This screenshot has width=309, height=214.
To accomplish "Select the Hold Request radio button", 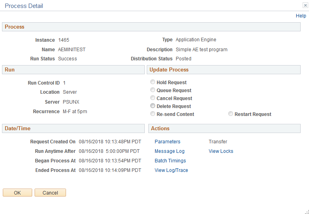I will click(153, 82).
